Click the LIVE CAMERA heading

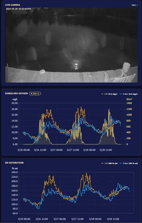[x=13, y=5]
